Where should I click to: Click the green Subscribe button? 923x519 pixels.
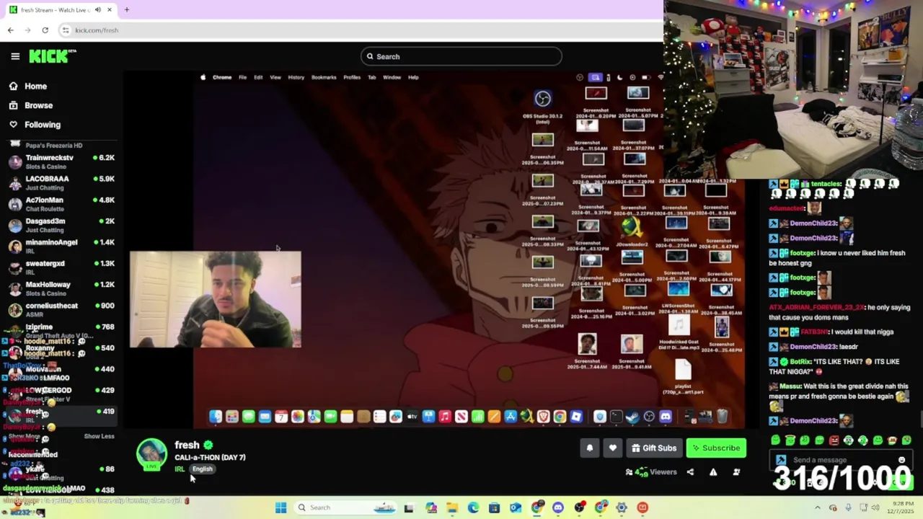716,448
